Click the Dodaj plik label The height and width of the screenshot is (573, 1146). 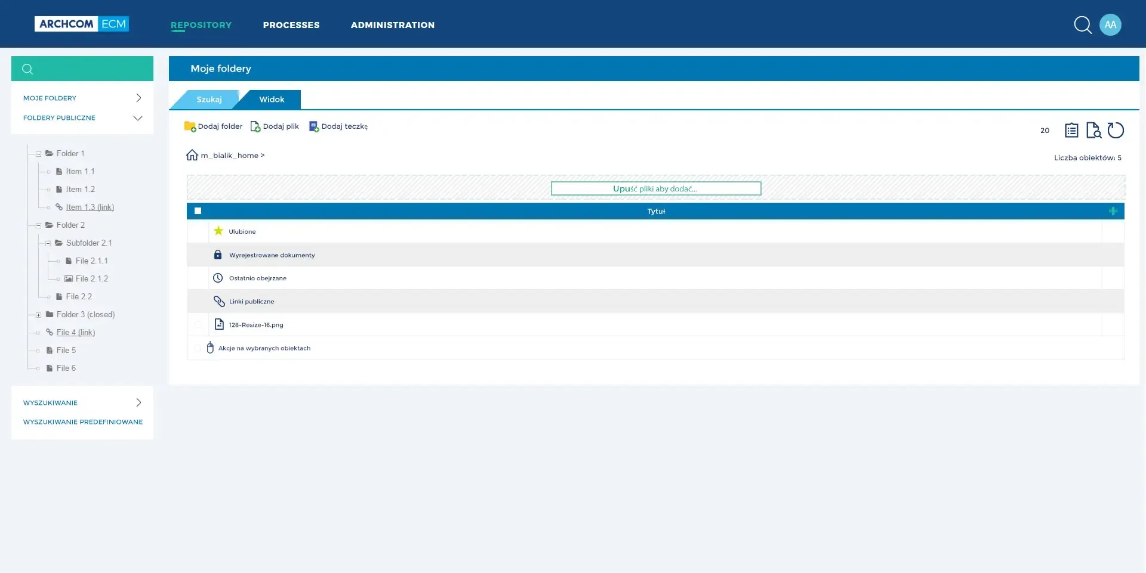click(281, 126)
